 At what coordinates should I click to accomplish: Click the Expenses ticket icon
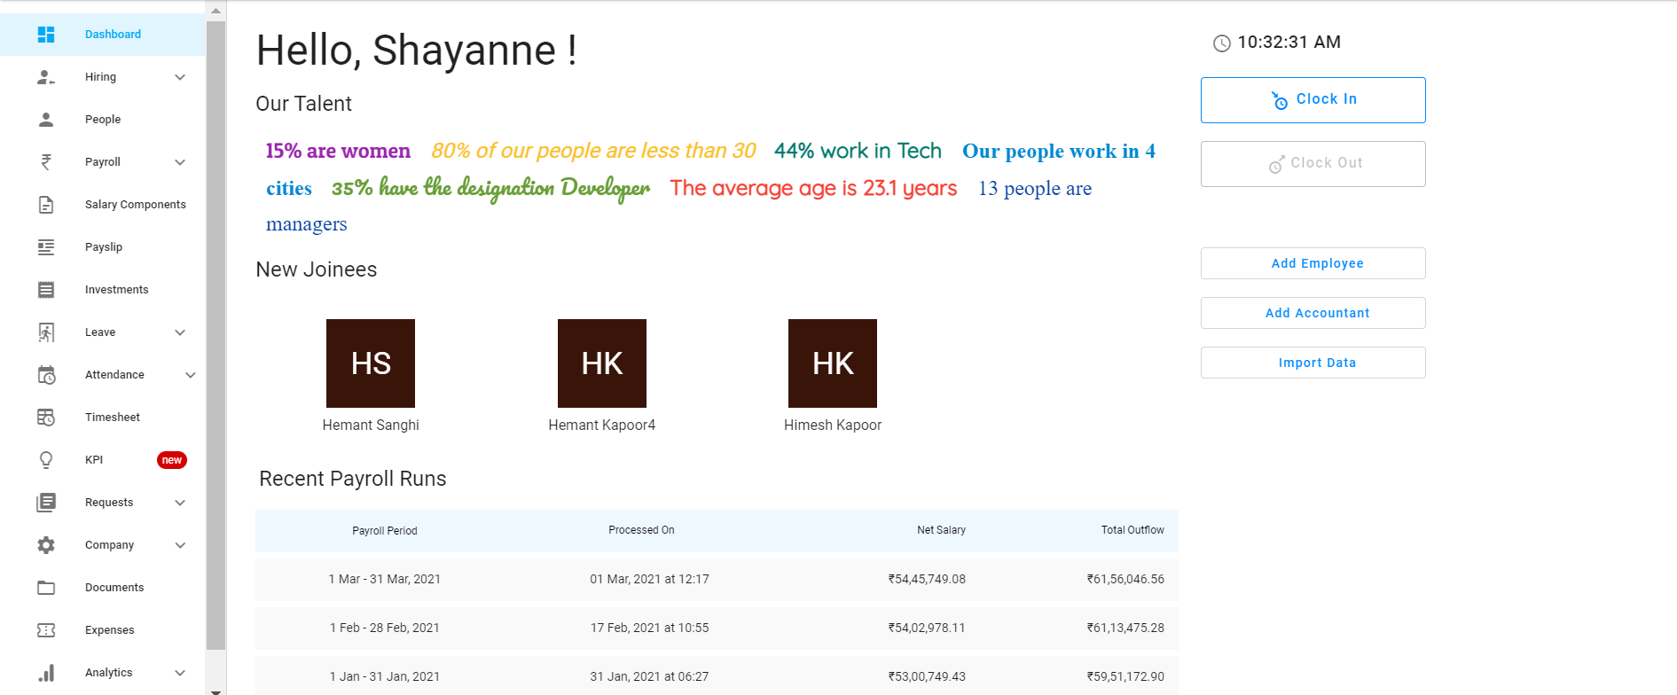[46, 630]
